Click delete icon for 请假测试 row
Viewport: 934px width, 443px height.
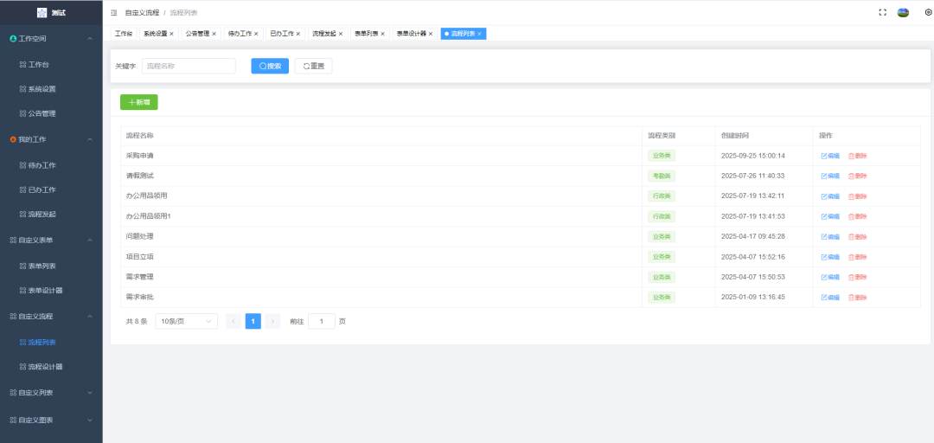(857, 176)
